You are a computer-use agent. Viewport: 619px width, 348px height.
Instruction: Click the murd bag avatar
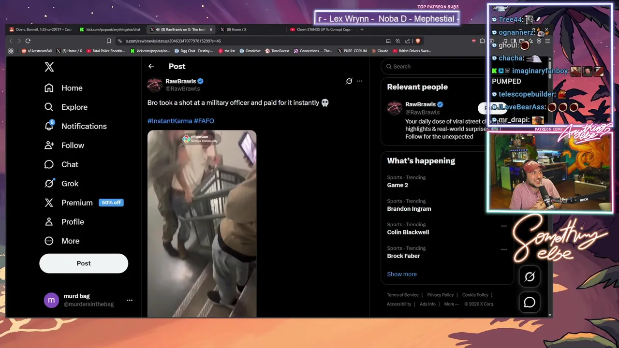[x=51, y=300]
